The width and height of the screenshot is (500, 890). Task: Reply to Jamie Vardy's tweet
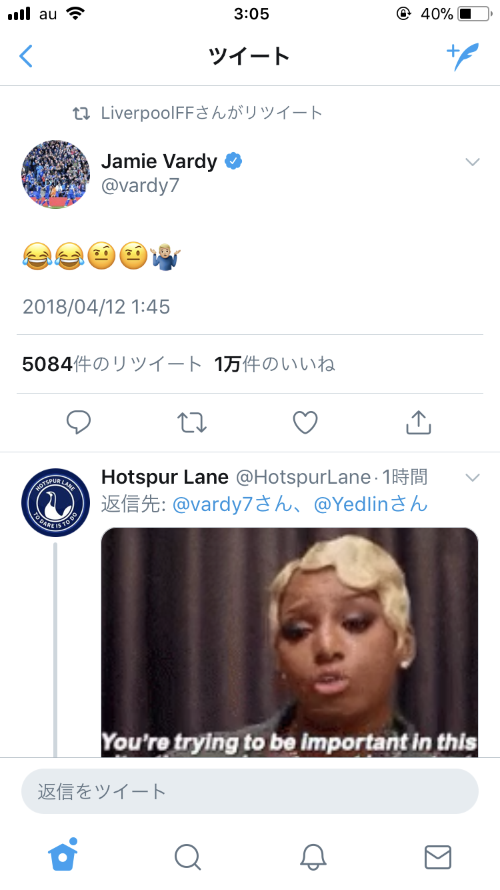pyautogui.click(x=79, y=422)
